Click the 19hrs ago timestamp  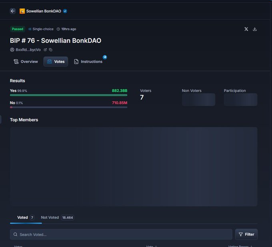click(x=69, y=29)
